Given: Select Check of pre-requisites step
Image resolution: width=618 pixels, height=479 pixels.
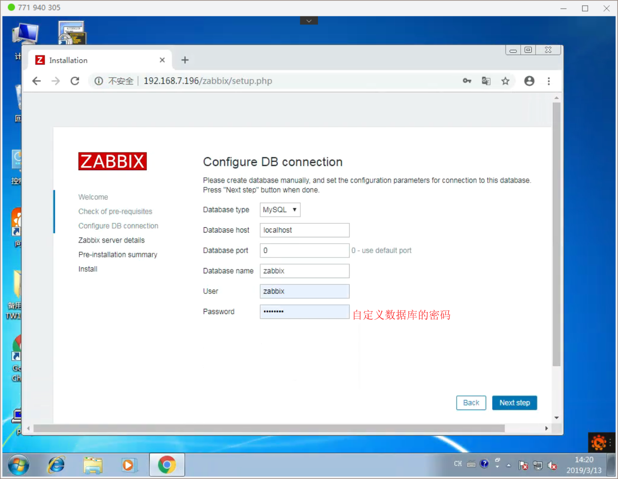Looking at the screenshot, I should [115, 211].
